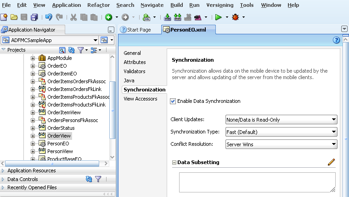Click the green Run arrow icon
This screenshot has width=349, height=197.
tap(219, 17)
